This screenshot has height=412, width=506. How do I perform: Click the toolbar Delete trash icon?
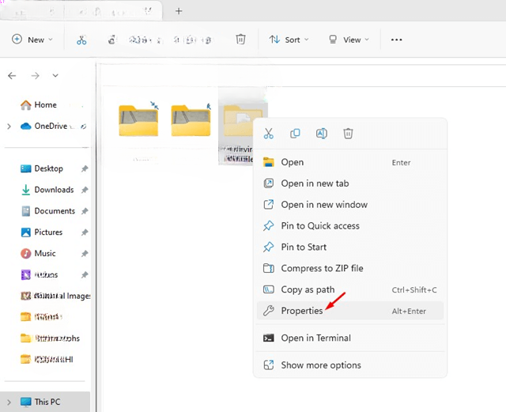click(240, 40)
